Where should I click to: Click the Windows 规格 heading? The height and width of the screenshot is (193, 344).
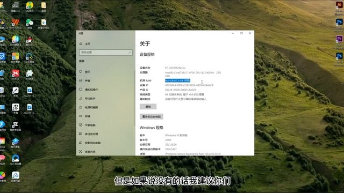(x=152, y=128)
